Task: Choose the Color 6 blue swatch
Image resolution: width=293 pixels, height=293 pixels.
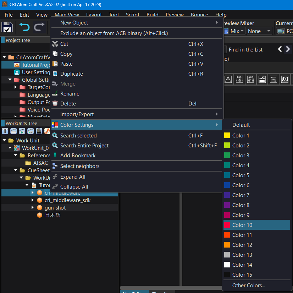Action: (x=241, y=185)
